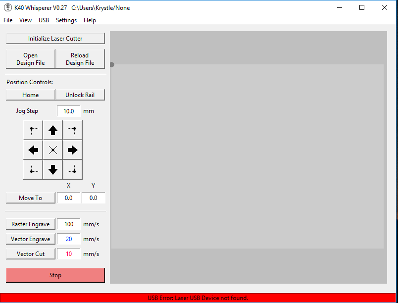Click the laser head position dot on canvas

point(112,65)
